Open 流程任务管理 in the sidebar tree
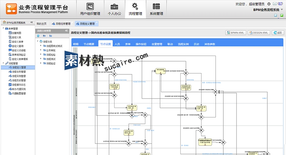The height and width of the screenshot is (155, 286). click(17, 72)
